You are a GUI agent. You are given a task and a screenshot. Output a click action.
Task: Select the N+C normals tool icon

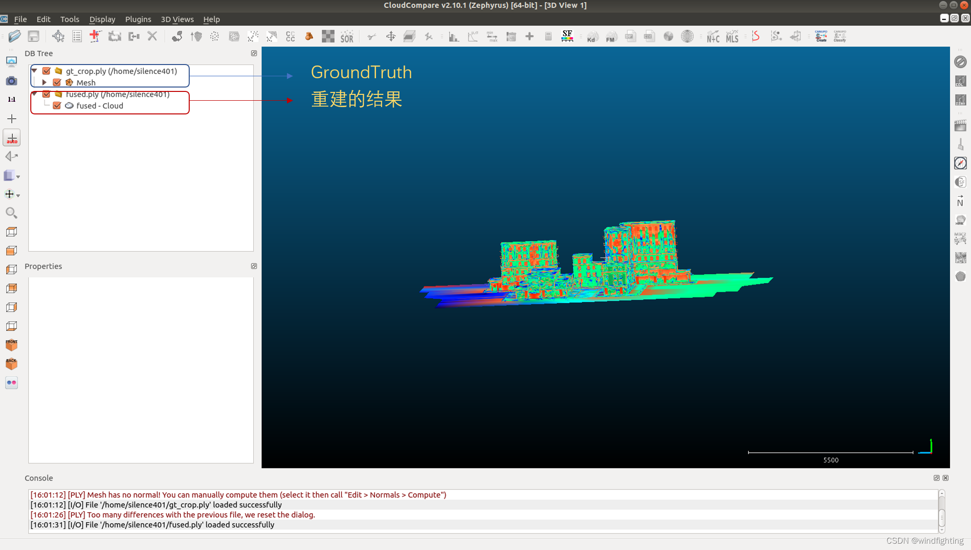[712, 37]
